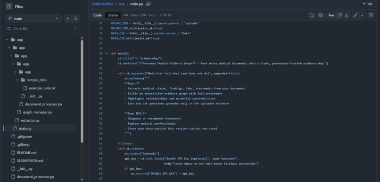Search the repository with magnifier icon

tap(76, 19)
